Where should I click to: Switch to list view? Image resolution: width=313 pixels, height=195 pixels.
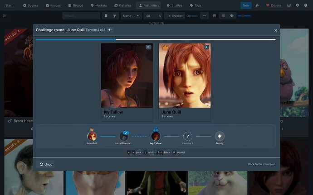223,16
